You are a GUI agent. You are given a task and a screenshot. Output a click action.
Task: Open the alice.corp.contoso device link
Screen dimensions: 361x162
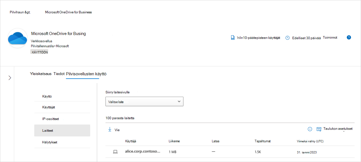pyautogui.click(x=143, y=151)
